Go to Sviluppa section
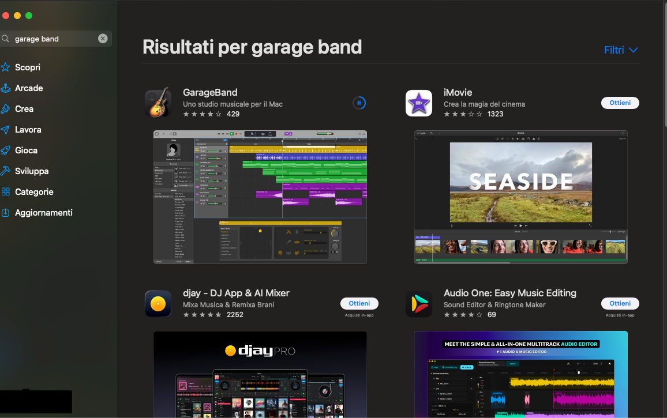Image resolution: width=667 pixels, height=418 pixels. (x=32, y=171)
